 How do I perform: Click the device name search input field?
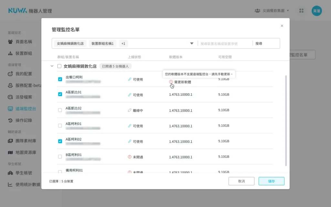tap(225, 44)
